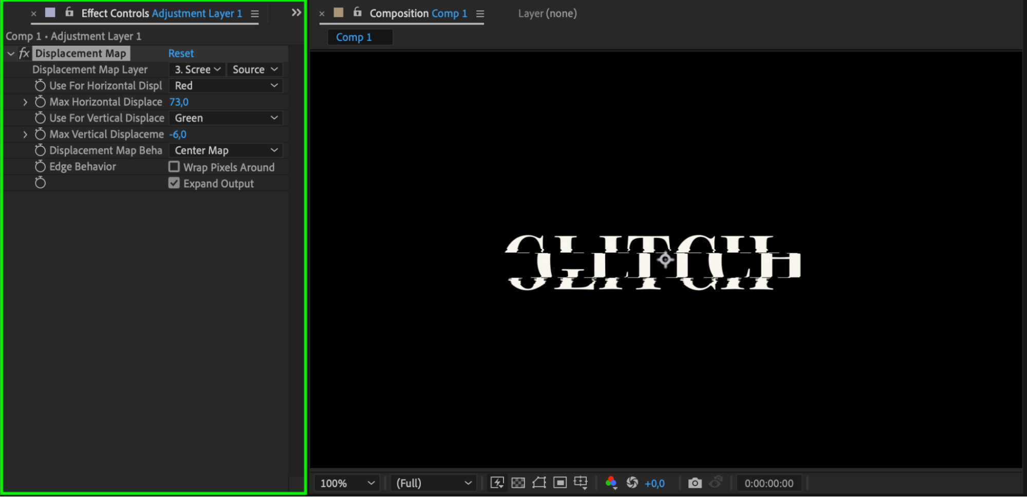1027x497 pixels.
Task: Click the current time 0:00:00:00 display
Action: 769,483
